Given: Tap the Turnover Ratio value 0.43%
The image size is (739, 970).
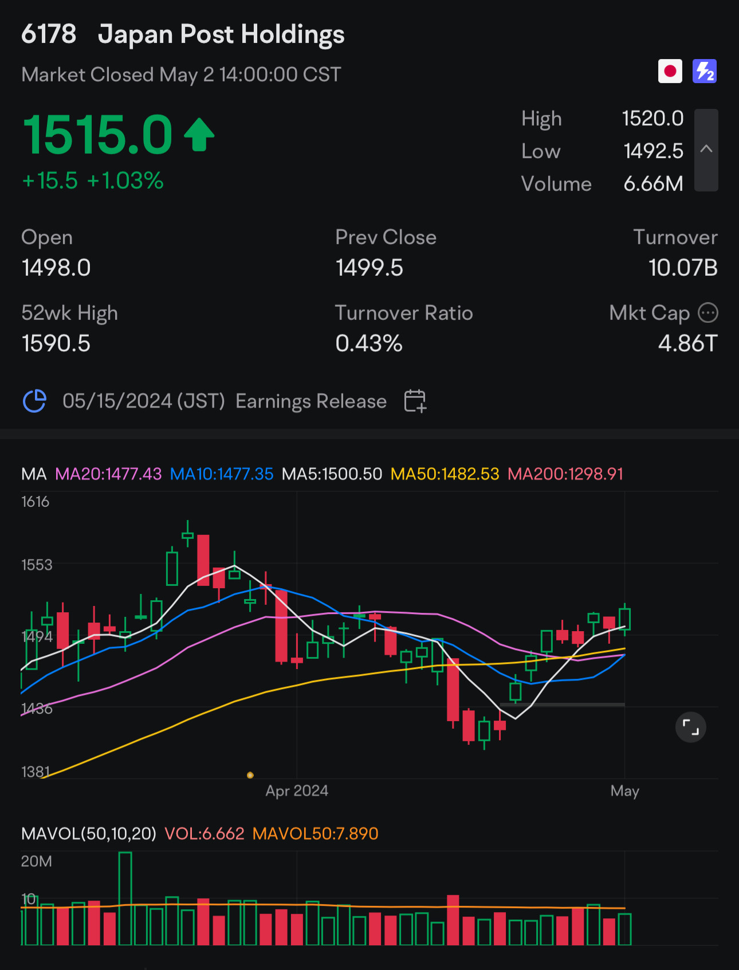Looking at the screenshot, I should [369, 343].
